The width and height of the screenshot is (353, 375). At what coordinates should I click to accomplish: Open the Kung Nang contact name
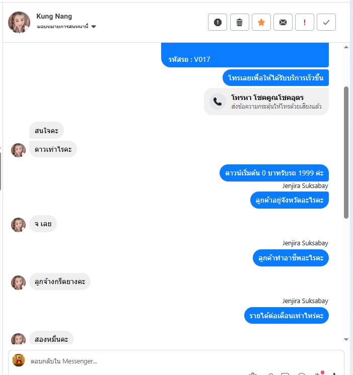(54, 16)
